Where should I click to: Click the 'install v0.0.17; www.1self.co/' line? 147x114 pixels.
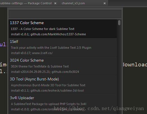32,53
